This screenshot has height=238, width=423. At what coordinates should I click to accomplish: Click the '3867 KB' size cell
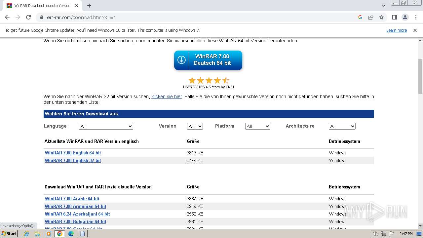pyautogui.click(x=195, y=199)
